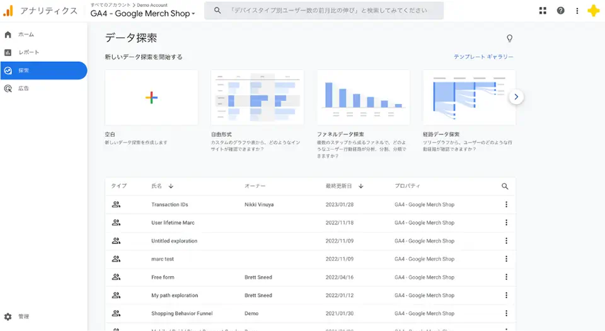Open the marc test exploration
Viewport: 605px width, 331px height.
click(163, 259)
